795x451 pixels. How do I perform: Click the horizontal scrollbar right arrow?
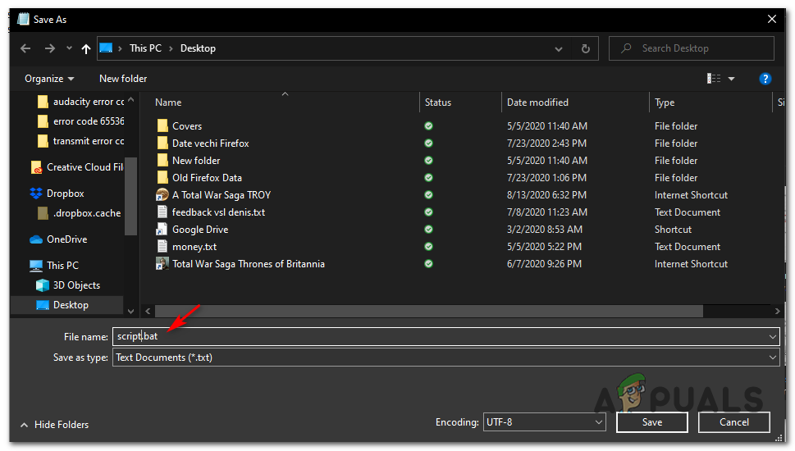pyautogui.click(x=777, y=311)
